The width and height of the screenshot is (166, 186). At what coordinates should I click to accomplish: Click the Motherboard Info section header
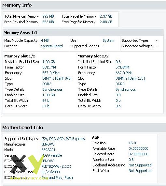22,128
